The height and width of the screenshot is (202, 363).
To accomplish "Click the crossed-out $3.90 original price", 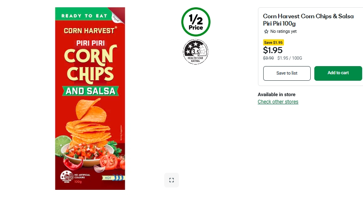I will tap(268, 58).
